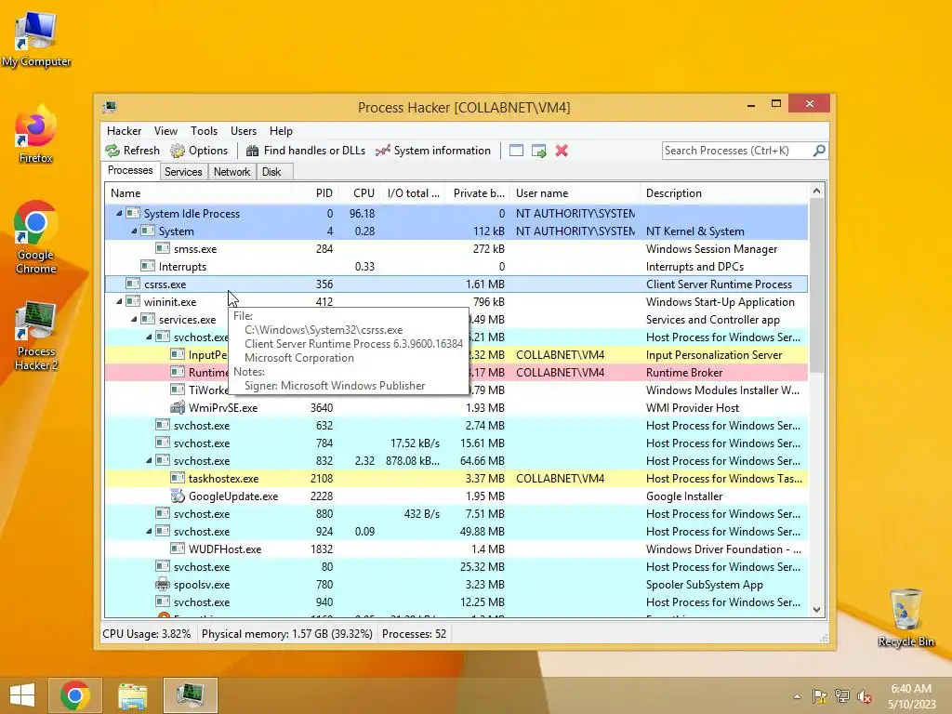Viewport: 952px width, 714px height.
Task: Open the Hacker menu
Action: [124, 130]
